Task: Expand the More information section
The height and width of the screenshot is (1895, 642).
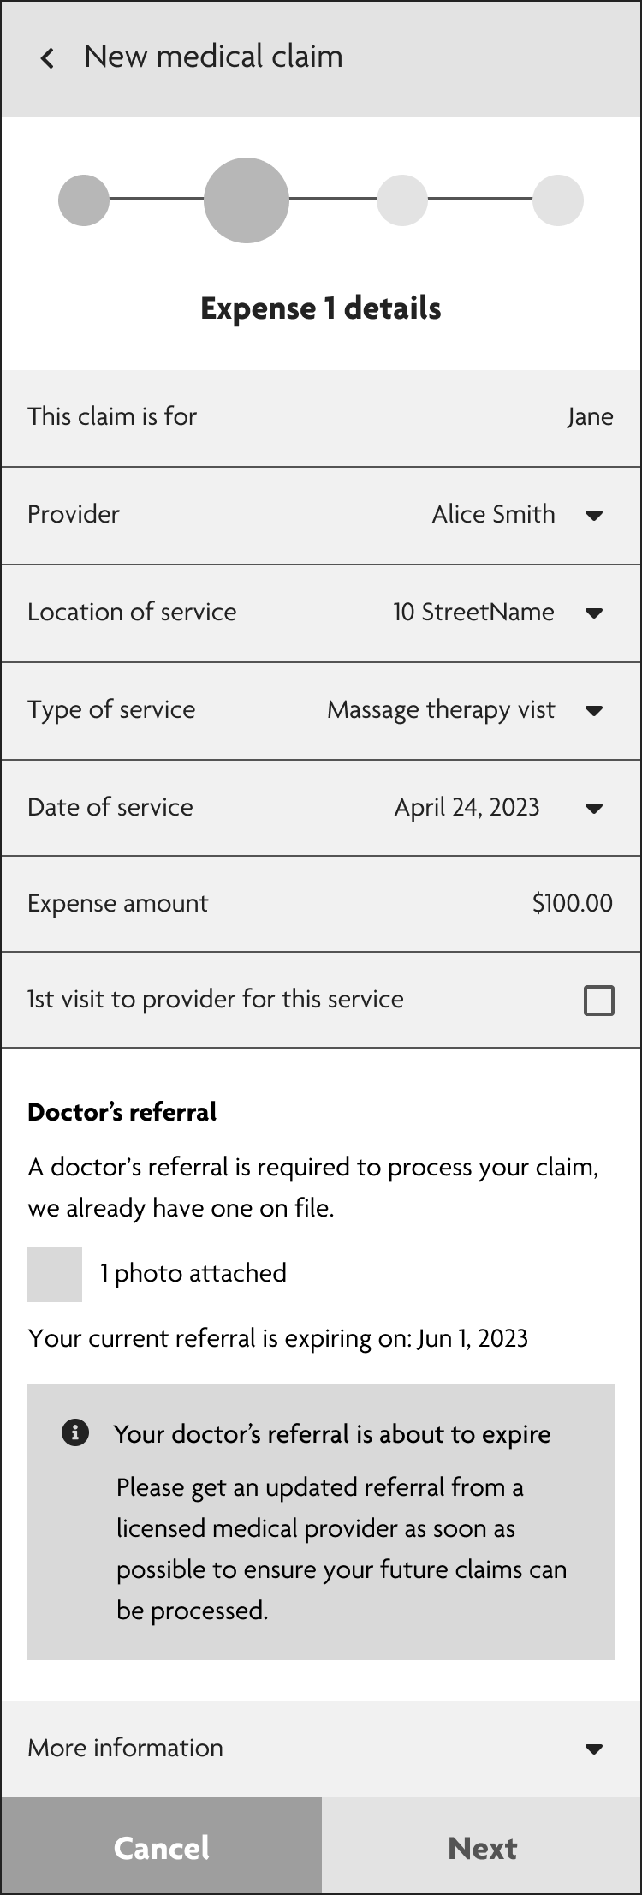Action: pos(595,1748)
